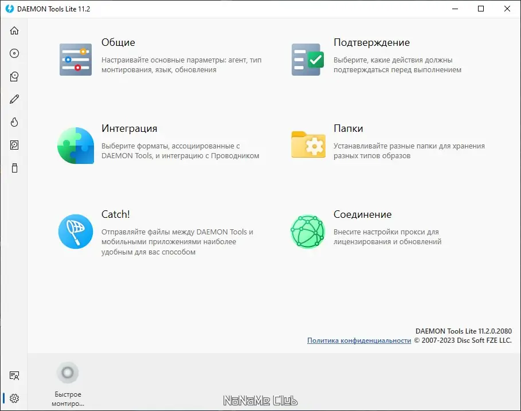
Task: Click the Общие settings icon
Action: [75, 59]
